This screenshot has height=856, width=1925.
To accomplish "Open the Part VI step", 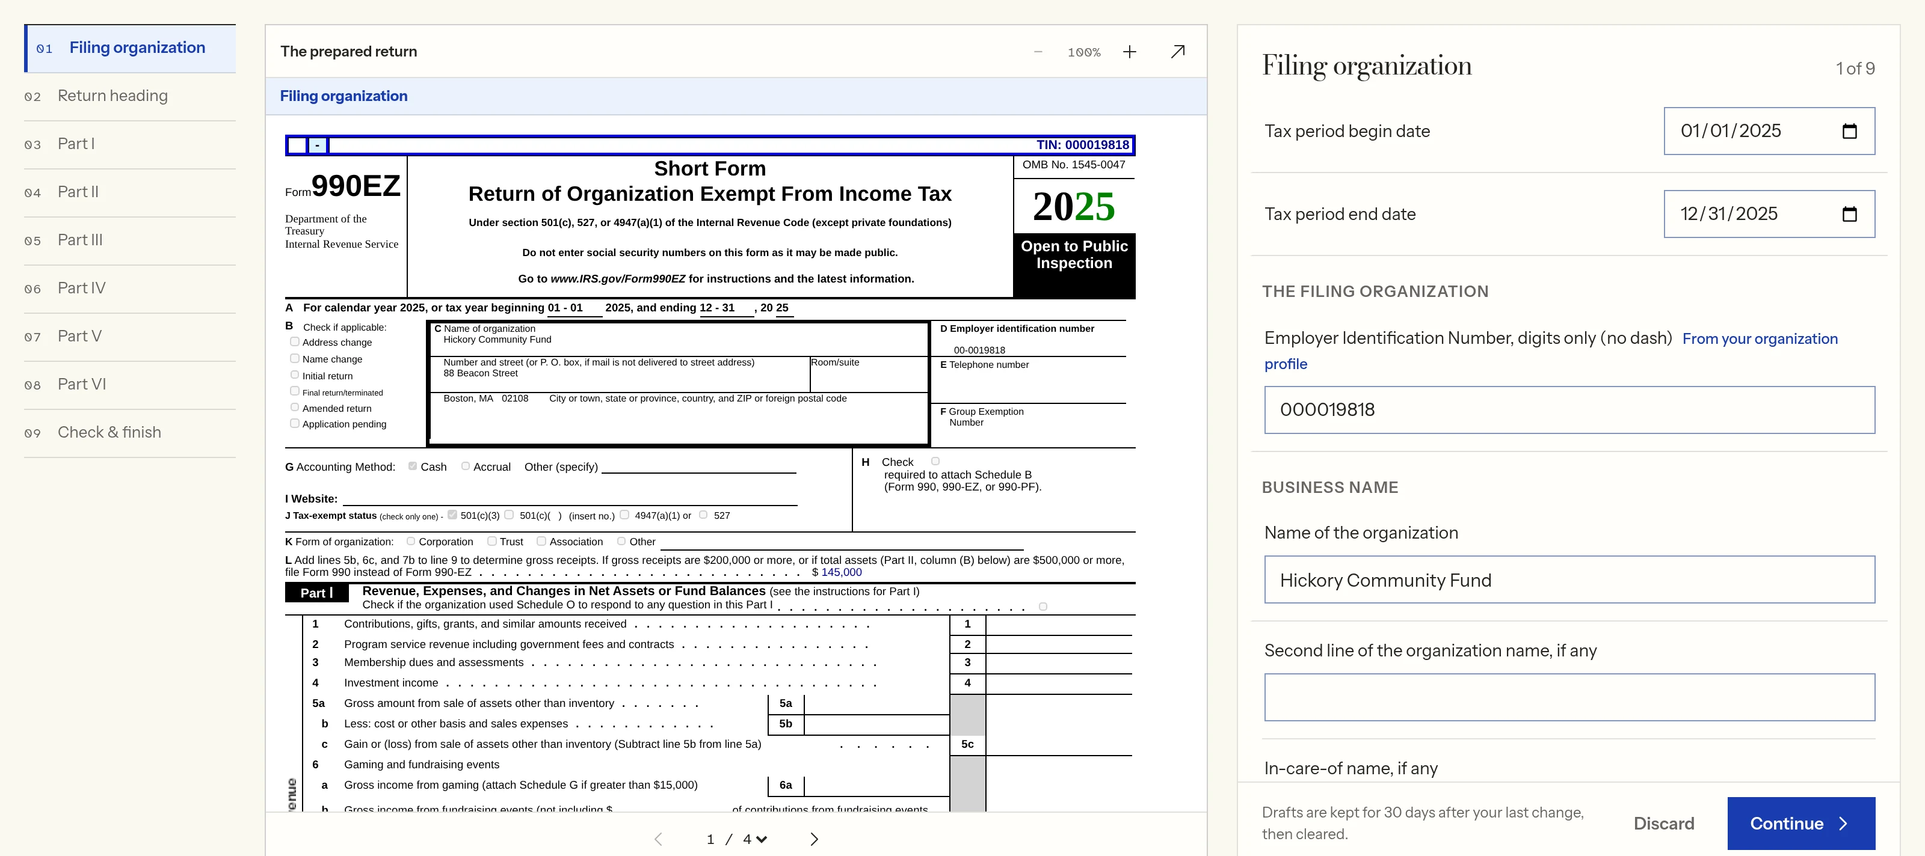I will pyautogui.click(x=130, y=385).
